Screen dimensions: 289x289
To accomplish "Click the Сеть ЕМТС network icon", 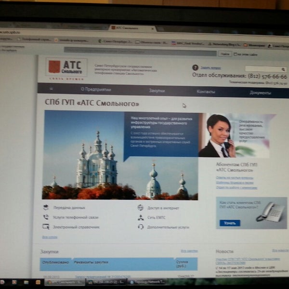I will [141, 218].
